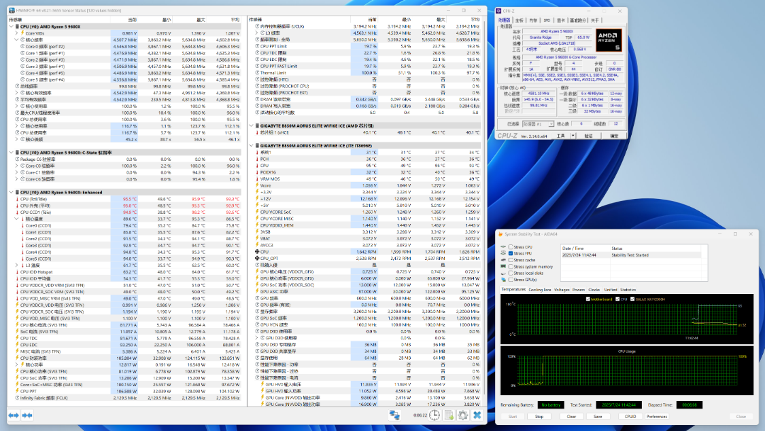765x431 pixels.
Task: Switch to the Cooling Fans tab
Action: [540, 289]
